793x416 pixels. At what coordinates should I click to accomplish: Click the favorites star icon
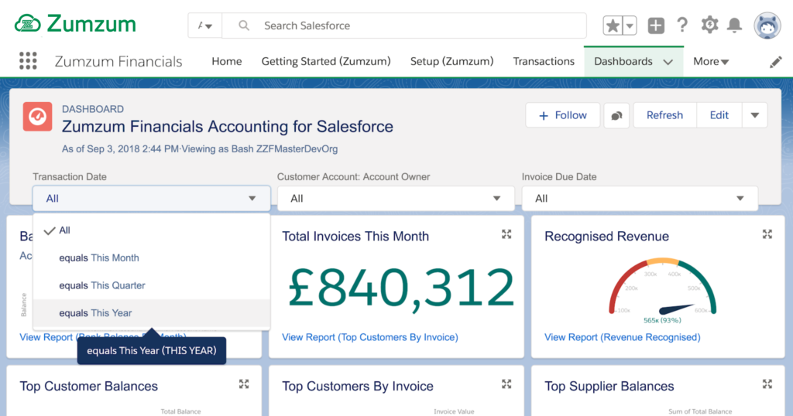[613, 26]
